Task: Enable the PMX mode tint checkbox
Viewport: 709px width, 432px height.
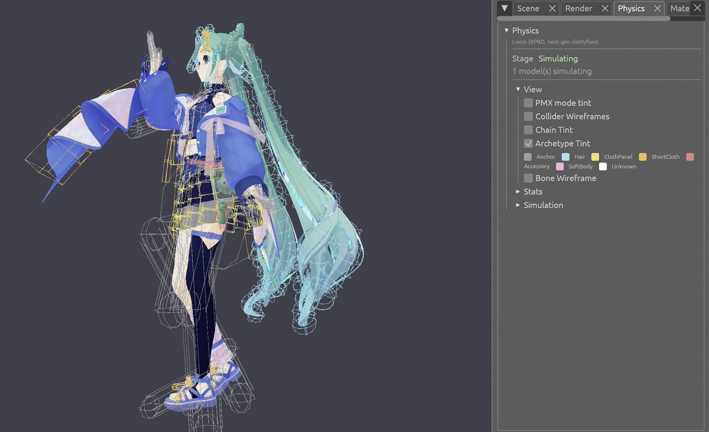Action: click(x=528, y=103)
